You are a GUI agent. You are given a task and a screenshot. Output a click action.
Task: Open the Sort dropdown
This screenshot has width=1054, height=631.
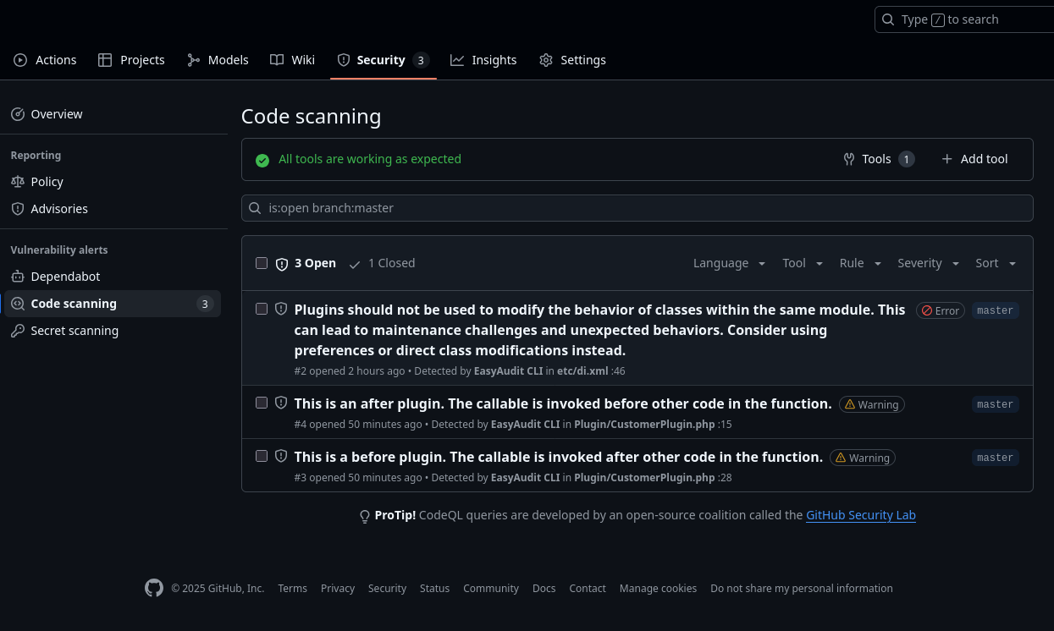pos(996,263)
